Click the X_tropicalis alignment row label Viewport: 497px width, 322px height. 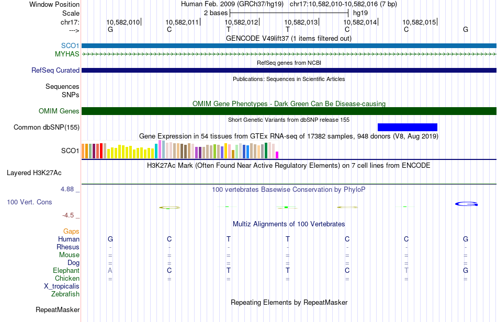click(62, 286)
